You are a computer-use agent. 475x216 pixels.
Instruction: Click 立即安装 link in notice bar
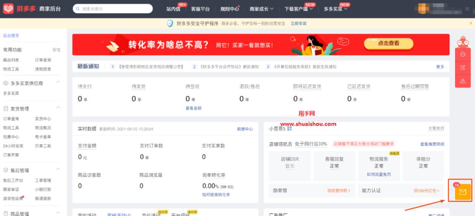click(x=298, y=23)
